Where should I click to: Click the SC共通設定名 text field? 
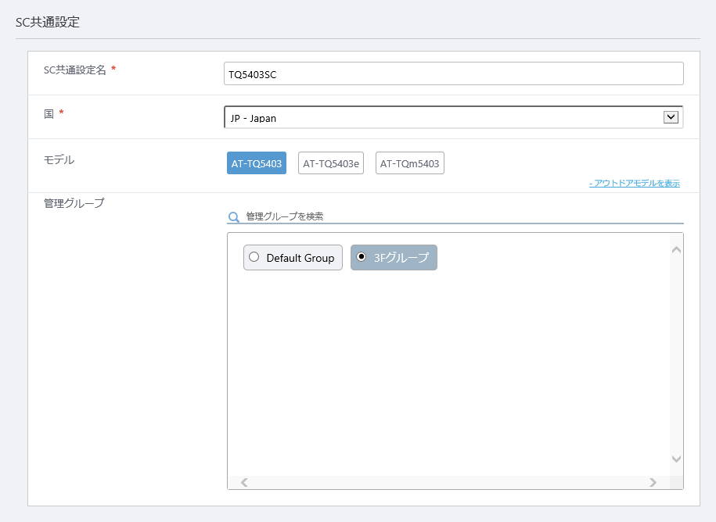(453, 73)
